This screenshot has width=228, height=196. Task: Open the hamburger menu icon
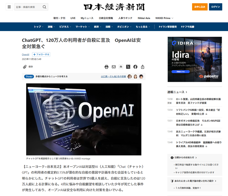click(x=9, y=7)
